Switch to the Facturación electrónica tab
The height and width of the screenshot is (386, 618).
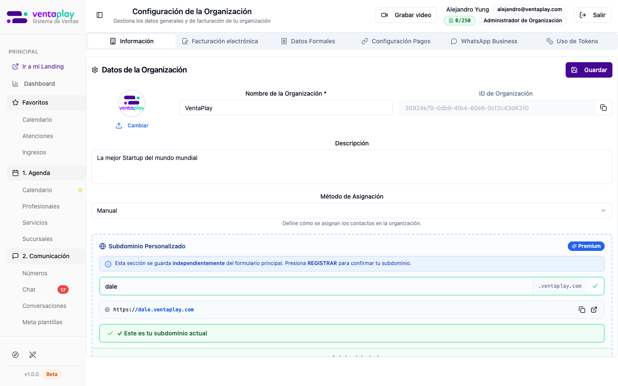click(220, 41)
